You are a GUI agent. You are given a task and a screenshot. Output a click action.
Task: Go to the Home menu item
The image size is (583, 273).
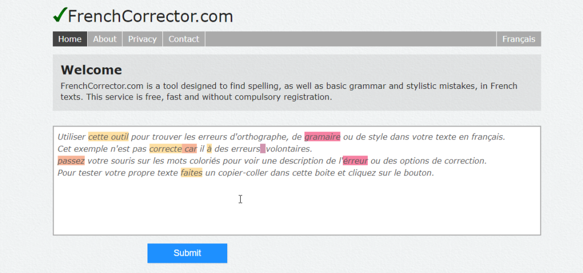pos(69,39)
